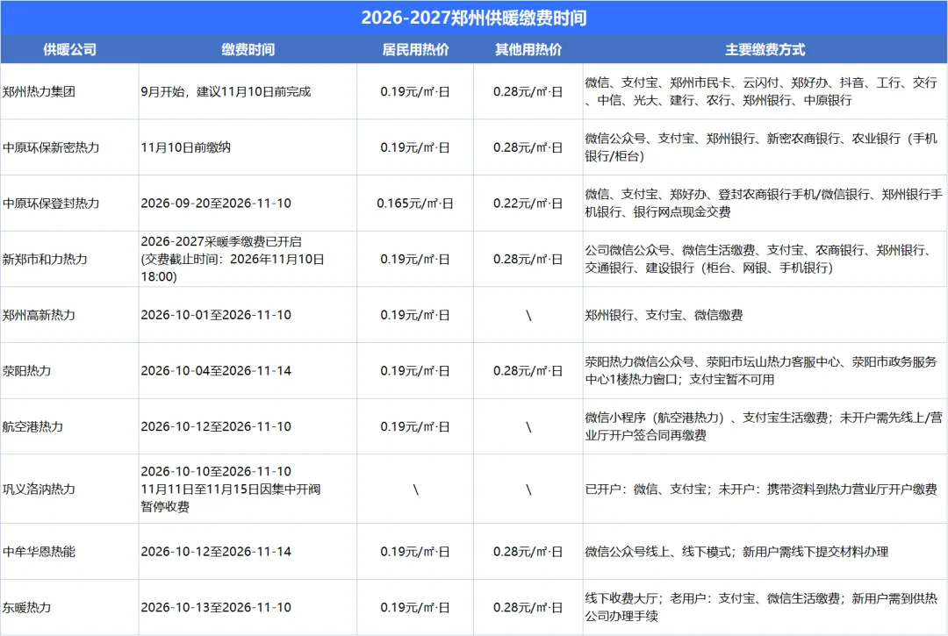The width and height of the screenshot is (948, 636).
Task: Select the date range "2026-10-13至2026-11-10"
Action: click(x=216, y=608)
